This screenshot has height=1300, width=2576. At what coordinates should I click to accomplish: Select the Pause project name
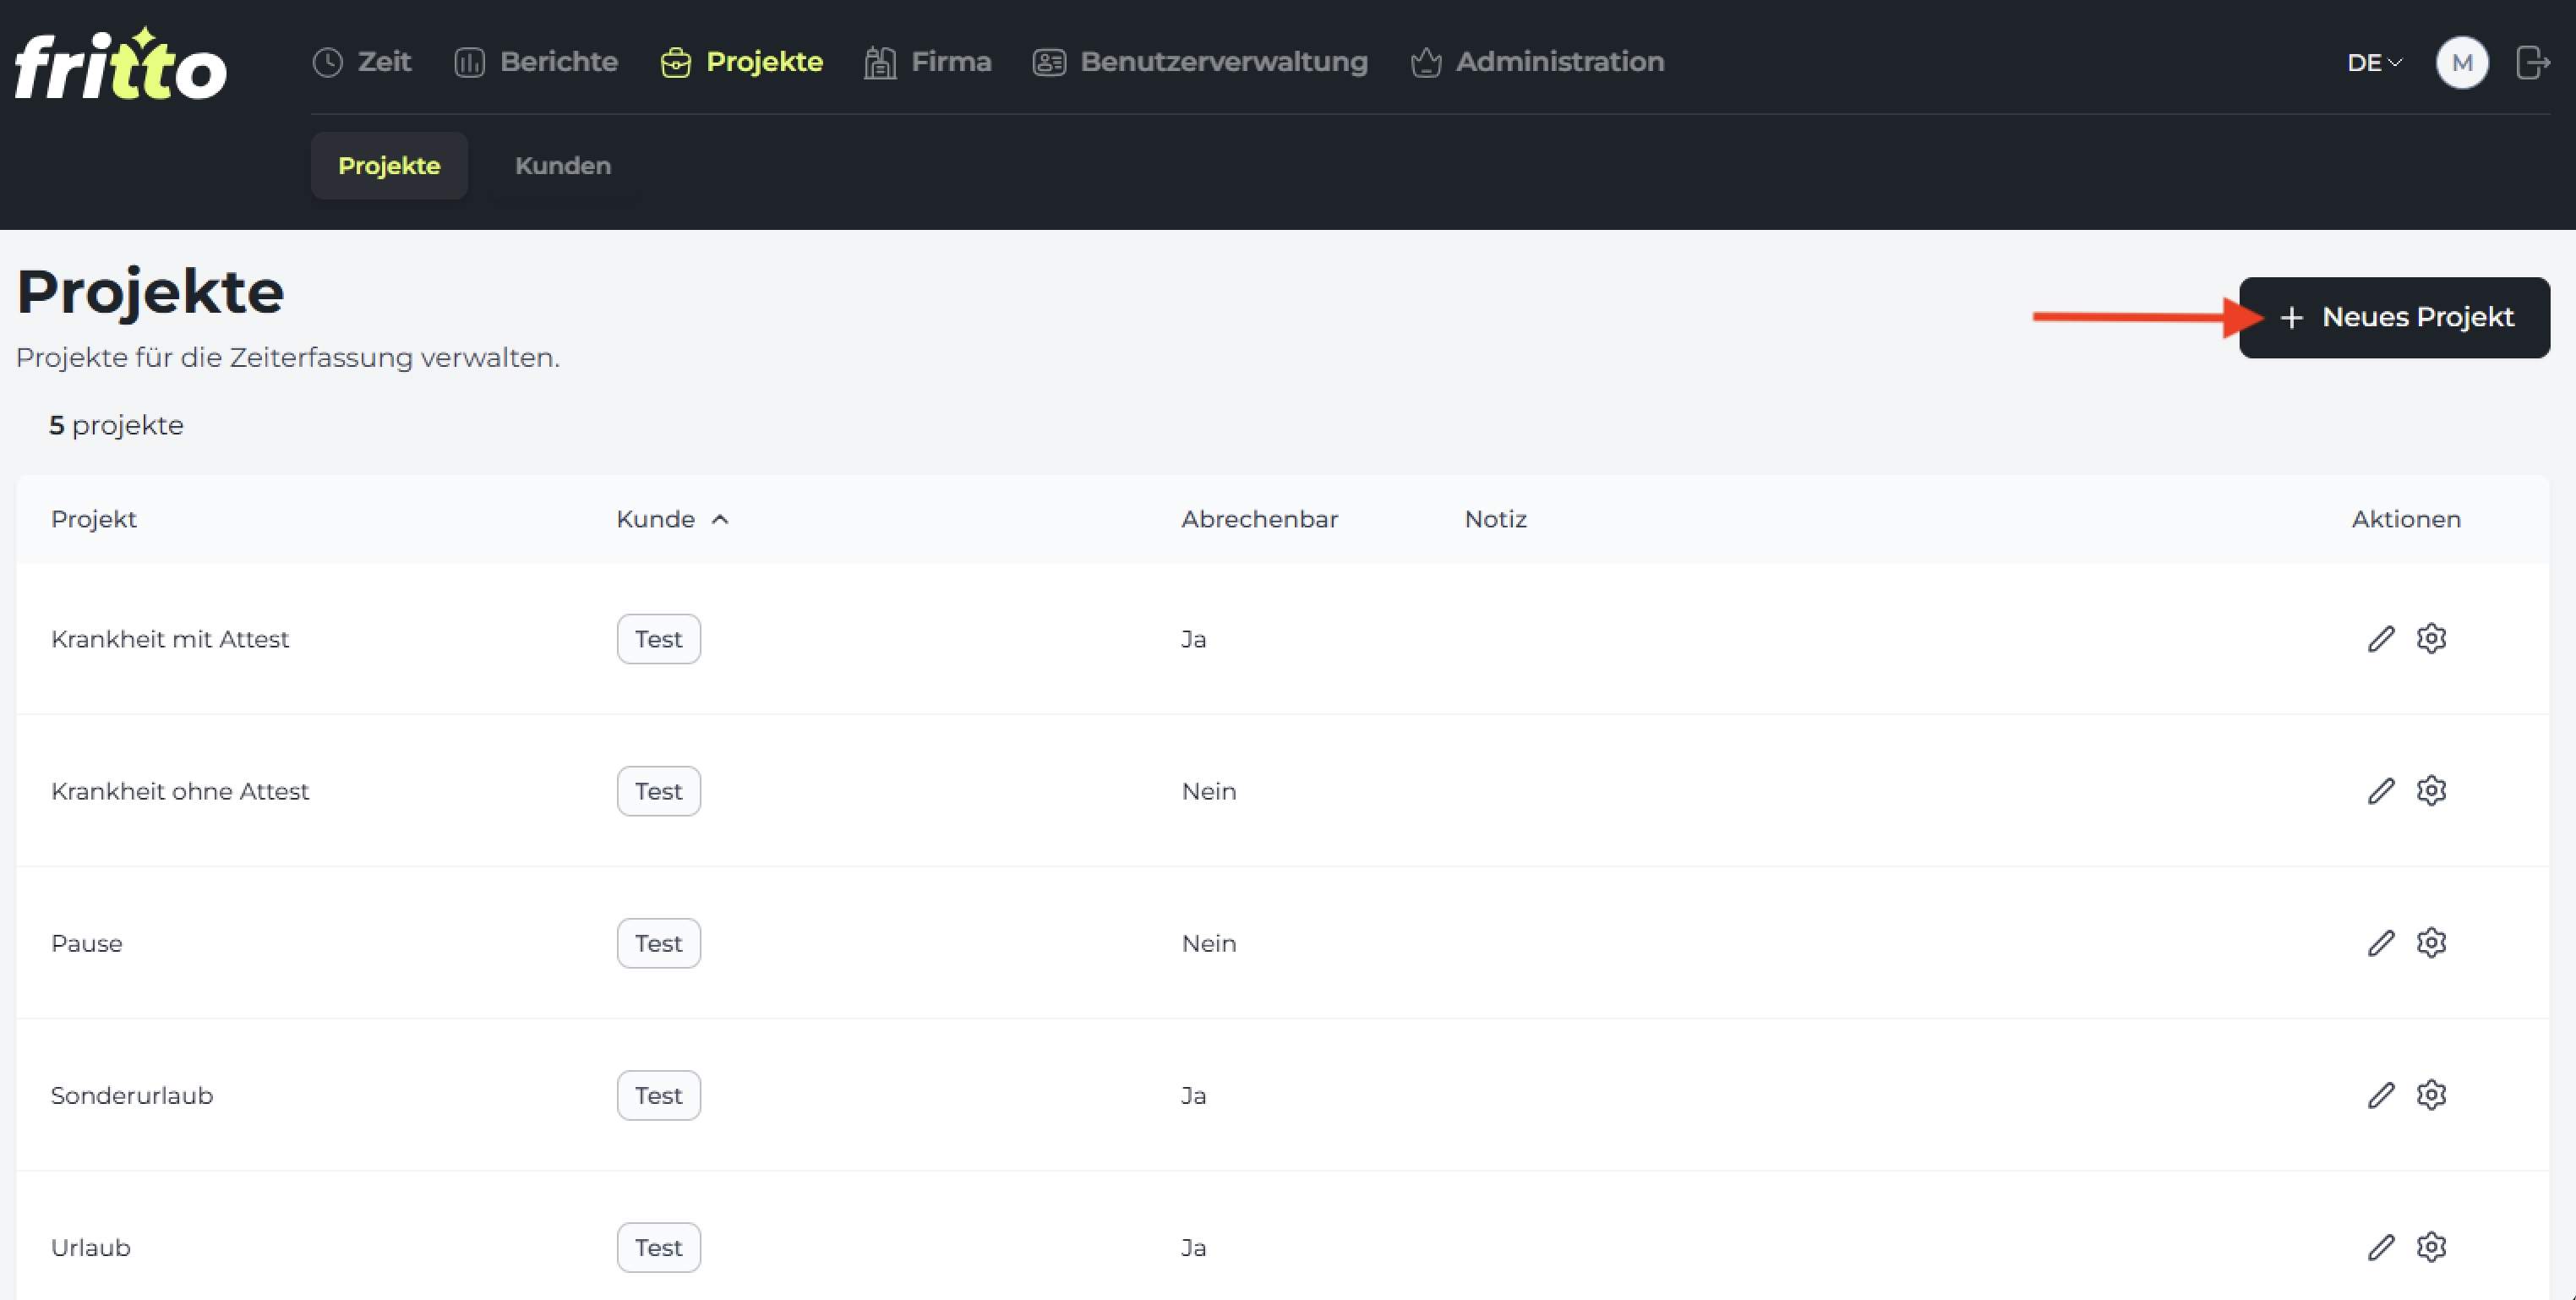pos(87,943)
